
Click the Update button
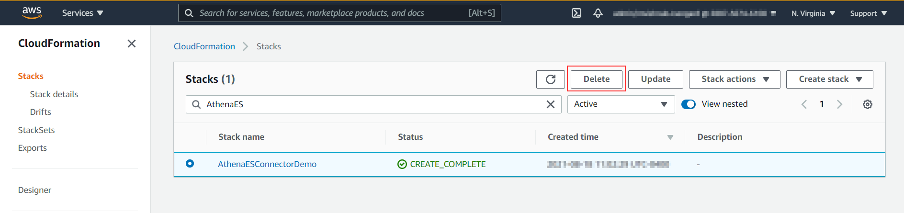tap(655, 79)
